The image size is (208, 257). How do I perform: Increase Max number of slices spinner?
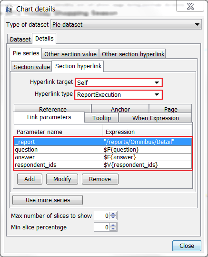click(x=113, y=214)
